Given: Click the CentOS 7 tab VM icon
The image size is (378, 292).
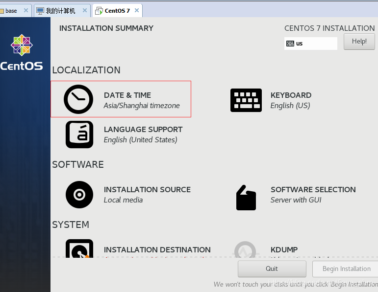Looking at the screenshot, I should click(99, 11).
